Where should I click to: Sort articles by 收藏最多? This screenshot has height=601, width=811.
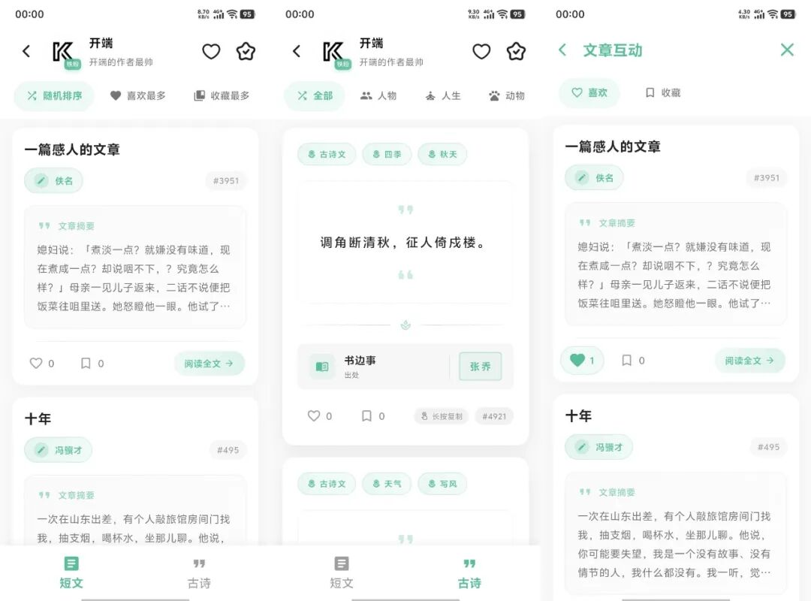coord(222,95)
